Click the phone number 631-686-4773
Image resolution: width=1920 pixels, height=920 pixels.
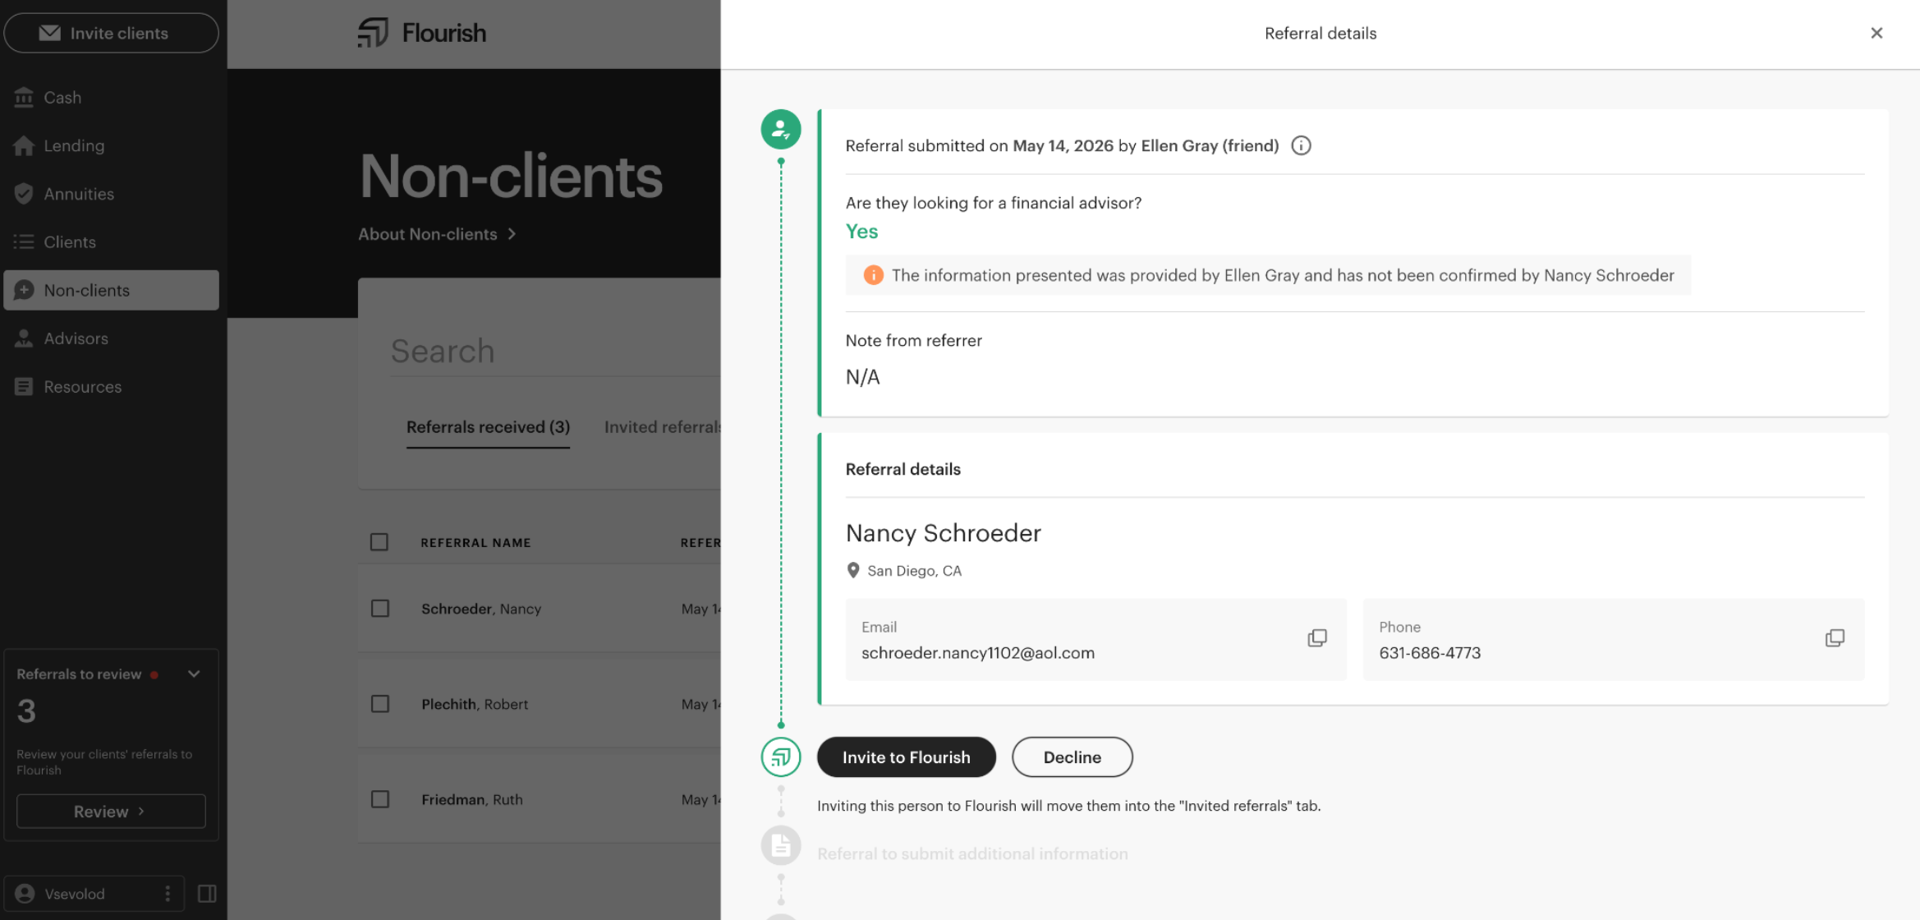(x=1430, y=653)
